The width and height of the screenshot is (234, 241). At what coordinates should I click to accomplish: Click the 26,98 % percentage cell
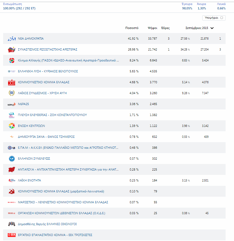pyautogui.click(x=133, y=50)
